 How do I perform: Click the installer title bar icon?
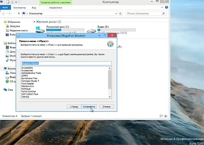click(18, 36)
